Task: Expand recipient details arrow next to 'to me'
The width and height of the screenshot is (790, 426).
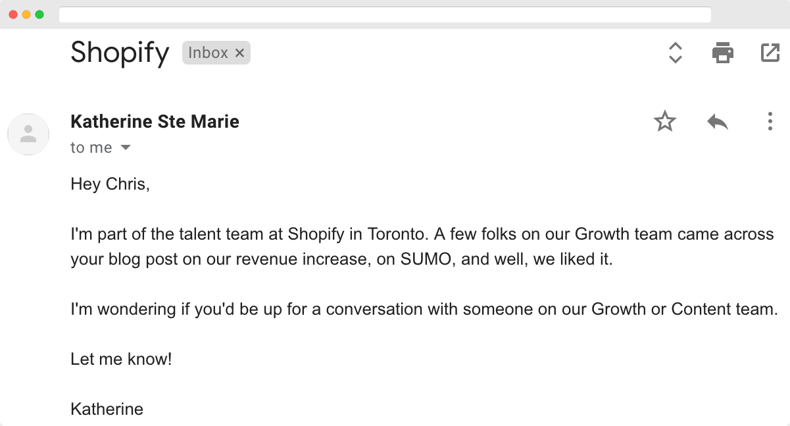Action: click(x=126, y=147)
